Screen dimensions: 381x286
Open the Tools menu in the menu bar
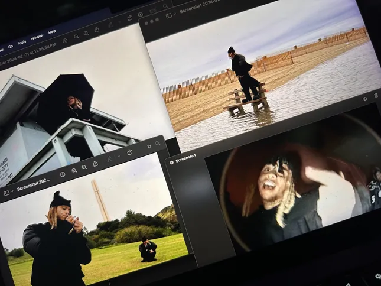pyautogui.click(x=22, y=43)
